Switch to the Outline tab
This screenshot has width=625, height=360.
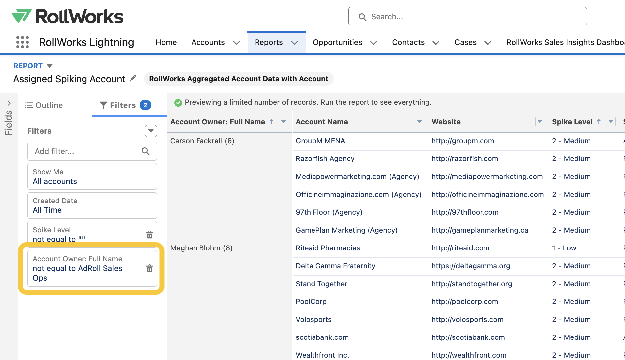click(44, 105)
